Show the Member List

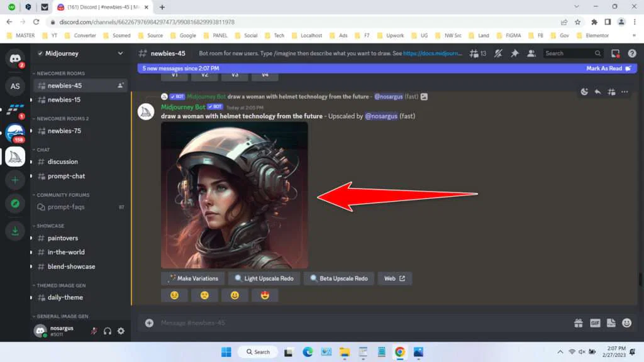[531, 53]
